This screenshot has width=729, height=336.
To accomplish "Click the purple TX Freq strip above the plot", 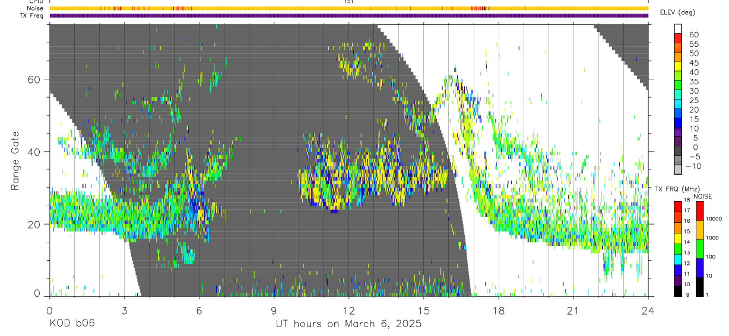I will (x=348, y=16).
